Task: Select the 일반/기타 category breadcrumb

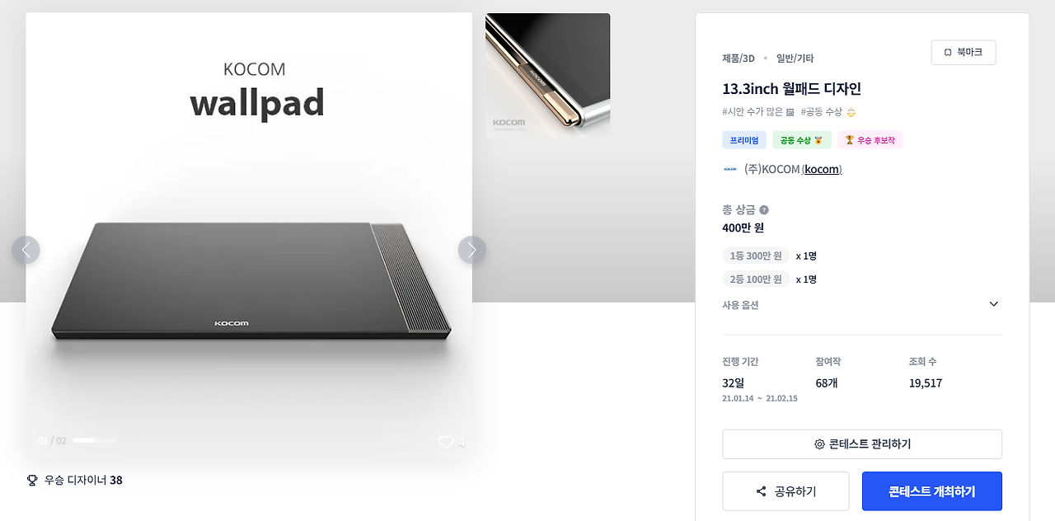Action: [795, 59]
